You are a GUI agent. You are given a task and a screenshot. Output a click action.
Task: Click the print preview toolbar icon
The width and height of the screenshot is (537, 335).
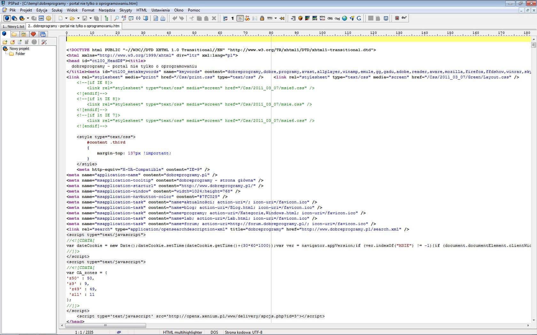[x=156, y=18]
